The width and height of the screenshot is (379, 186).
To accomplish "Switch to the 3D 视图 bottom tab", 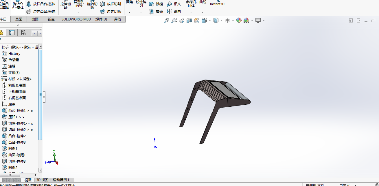I will point(42,180).
